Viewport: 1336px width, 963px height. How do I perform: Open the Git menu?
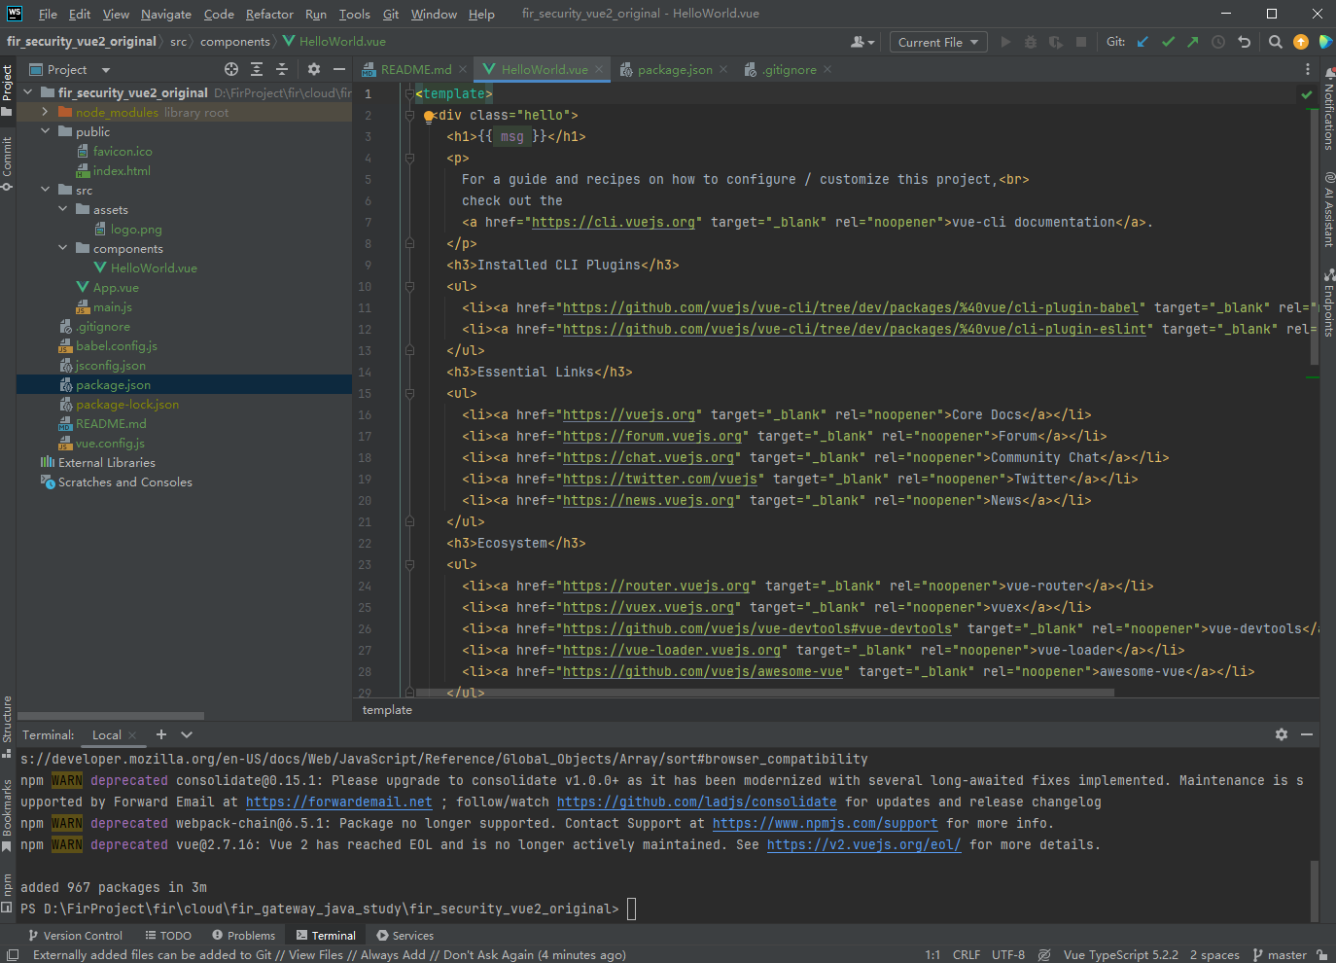point(391,14)
